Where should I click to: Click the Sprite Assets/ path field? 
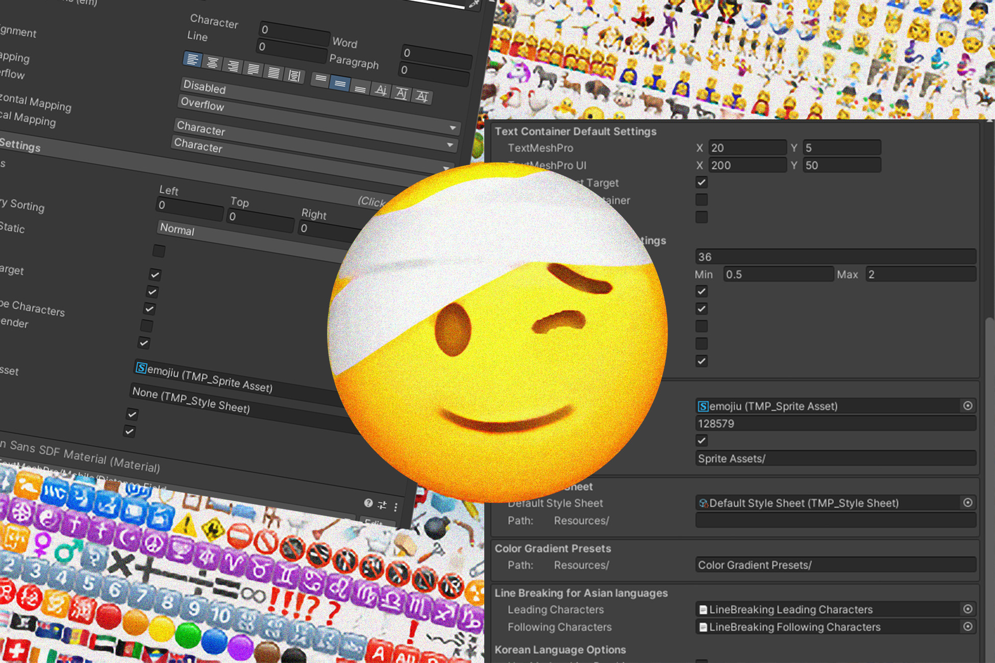(x=835, y=458)
